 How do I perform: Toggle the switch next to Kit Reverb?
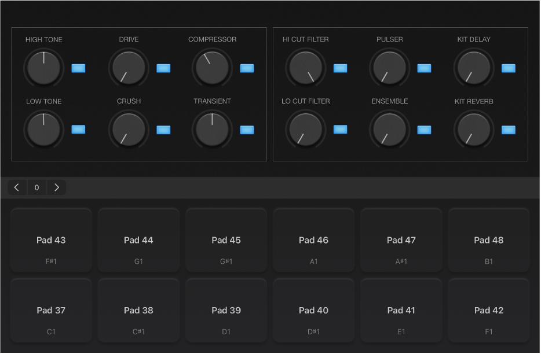[x=509, y=130]
